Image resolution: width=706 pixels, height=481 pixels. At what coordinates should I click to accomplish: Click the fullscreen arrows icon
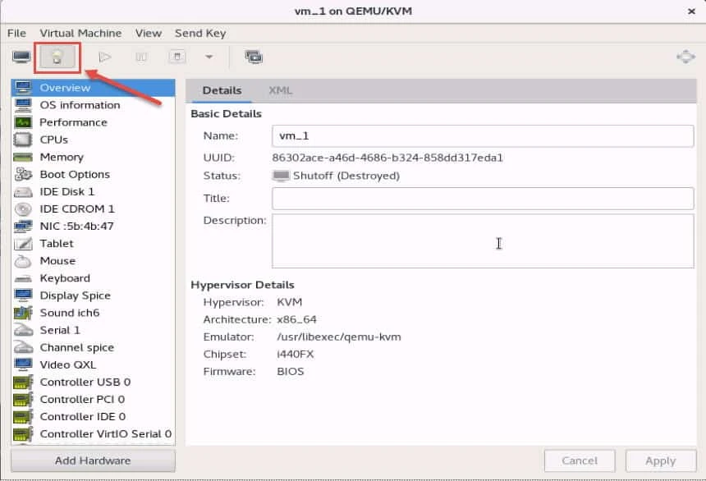[x=687, y=56]
